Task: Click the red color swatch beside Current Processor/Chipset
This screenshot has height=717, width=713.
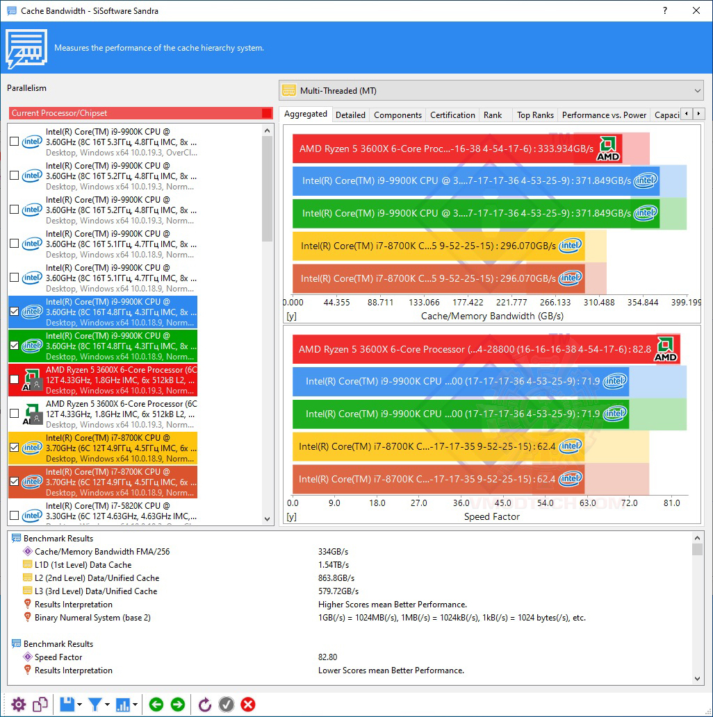Action: click(x=267, y=113)
